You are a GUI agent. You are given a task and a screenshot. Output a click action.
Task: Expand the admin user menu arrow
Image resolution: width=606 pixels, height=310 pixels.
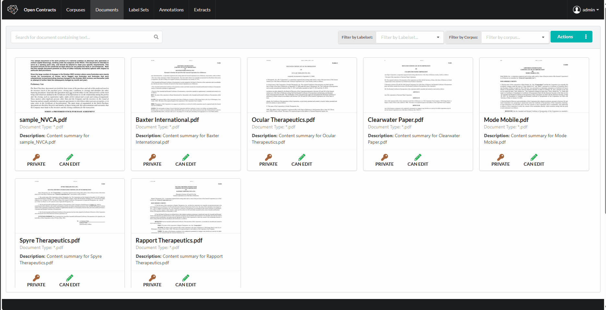point(598,10)
